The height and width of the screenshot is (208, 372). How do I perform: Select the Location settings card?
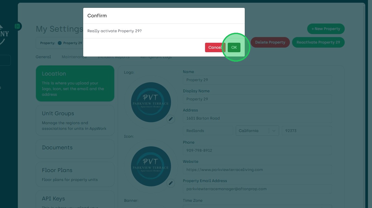75,83
